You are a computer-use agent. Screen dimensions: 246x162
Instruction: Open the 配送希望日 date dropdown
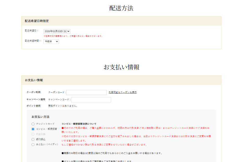tap(57, 31)
